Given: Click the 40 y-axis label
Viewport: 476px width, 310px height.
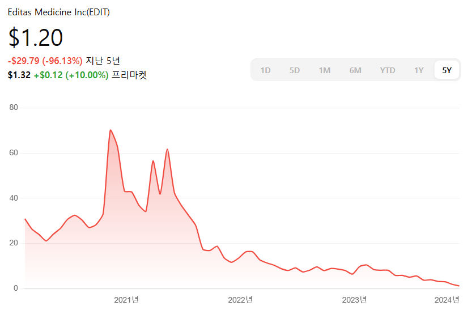Looking at the screenshot, I should pos(14,198).
